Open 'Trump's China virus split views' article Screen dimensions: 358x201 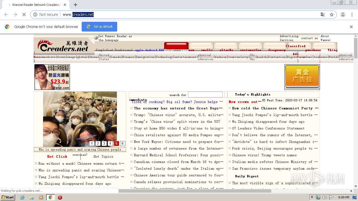tap(177, 122)
